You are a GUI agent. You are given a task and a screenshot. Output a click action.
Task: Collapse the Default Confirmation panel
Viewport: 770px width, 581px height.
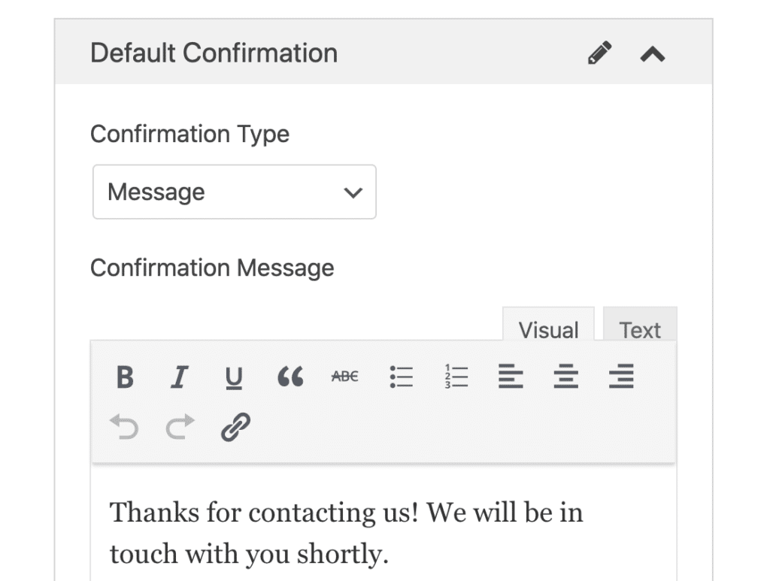coord(653,53)
